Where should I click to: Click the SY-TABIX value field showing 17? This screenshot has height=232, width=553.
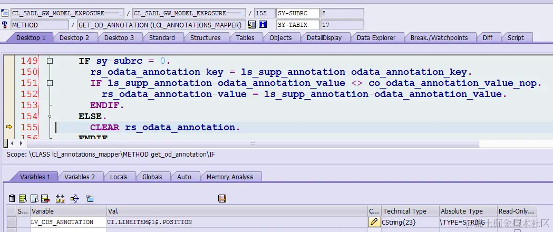(342, 25)
